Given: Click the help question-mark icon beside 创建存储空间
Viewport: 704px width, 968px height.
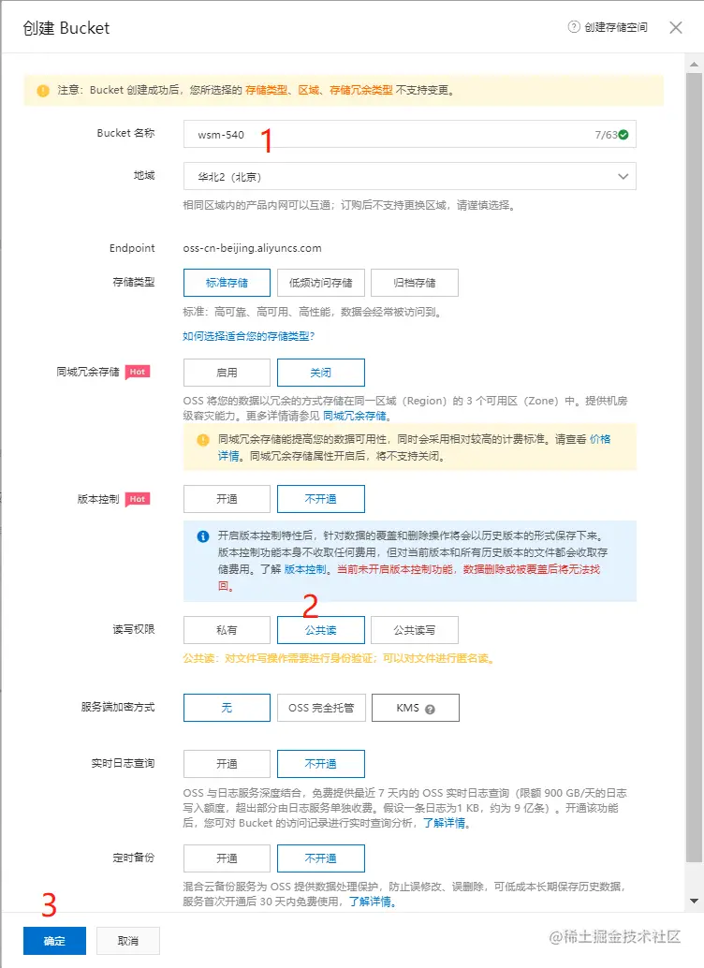Looking at the screenshot, I should [x=574, y=27].
